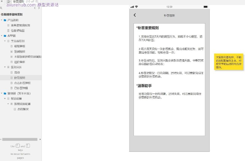Open the 已补签弹框 page
This screenshot has height=161, width=245.
pyautogui.click(x=21, y=88)
